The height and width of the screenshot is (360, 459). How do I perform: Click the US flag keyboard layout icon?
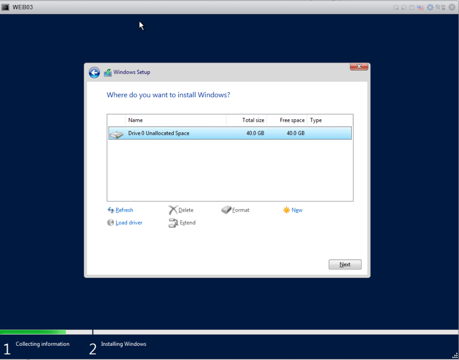click(x=420, y=8)
